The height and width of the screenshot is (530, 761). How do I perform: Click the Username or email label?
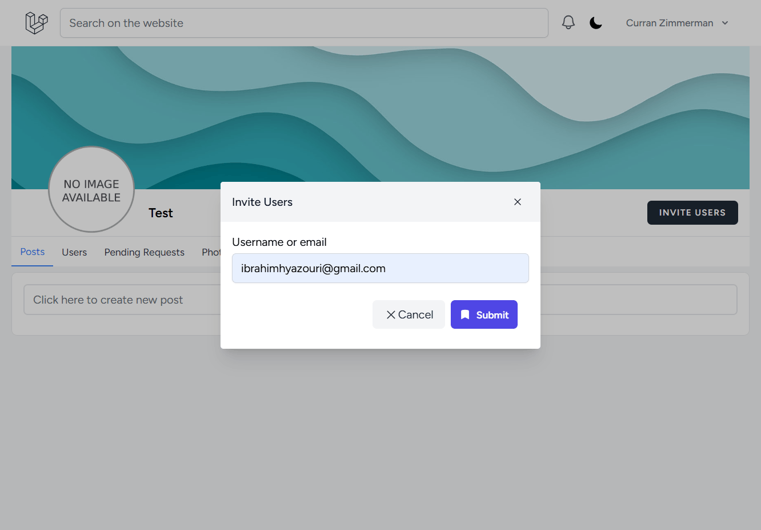[279, 242]
